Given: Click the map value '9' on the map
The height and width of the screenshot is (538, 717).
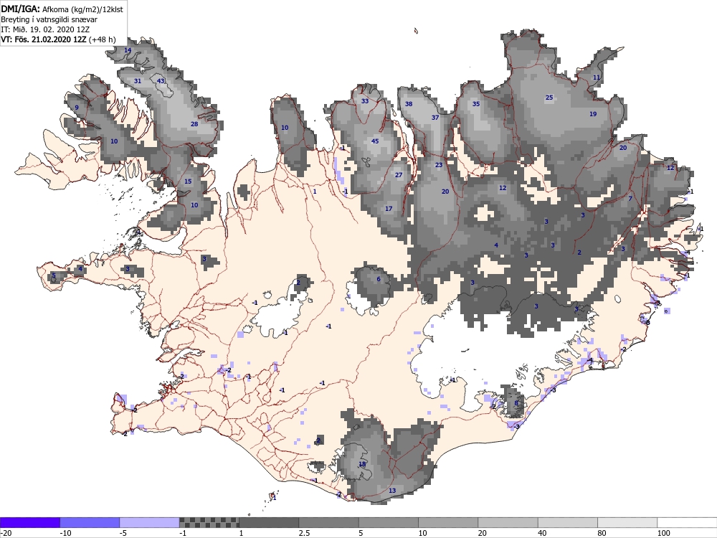Looking at the screenshot, I should point(77,108).
